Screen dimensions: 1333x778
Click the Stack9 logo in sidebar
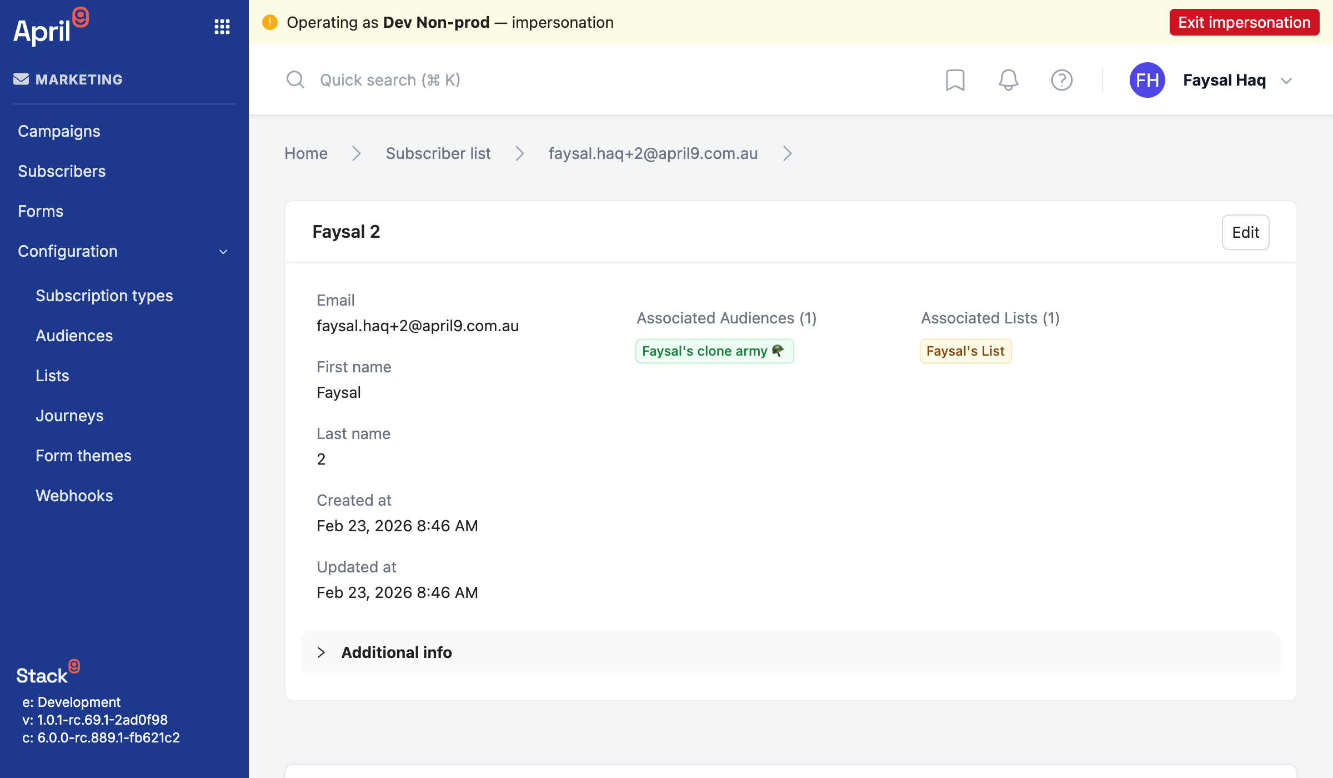click(x=48, y=672)
